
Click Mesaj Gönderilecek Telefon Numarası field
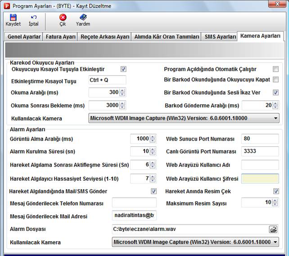tap(134, 203)
